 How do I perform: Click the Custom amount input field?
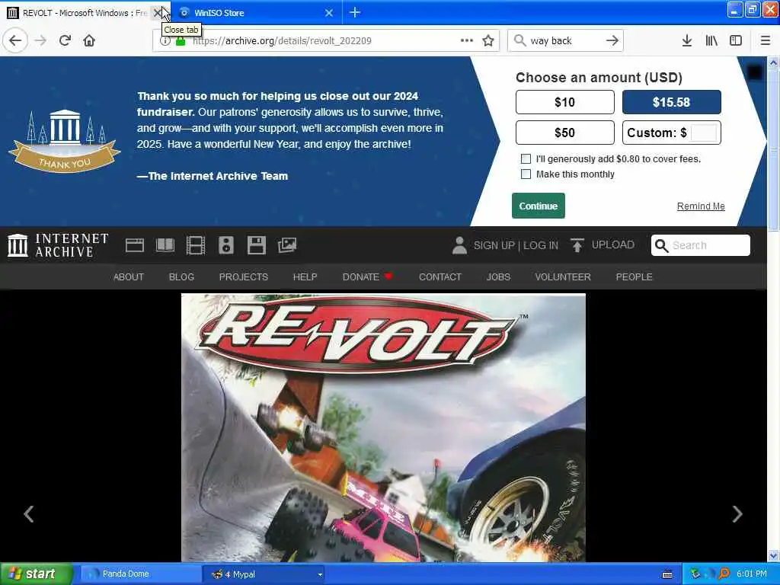(704, 133)
